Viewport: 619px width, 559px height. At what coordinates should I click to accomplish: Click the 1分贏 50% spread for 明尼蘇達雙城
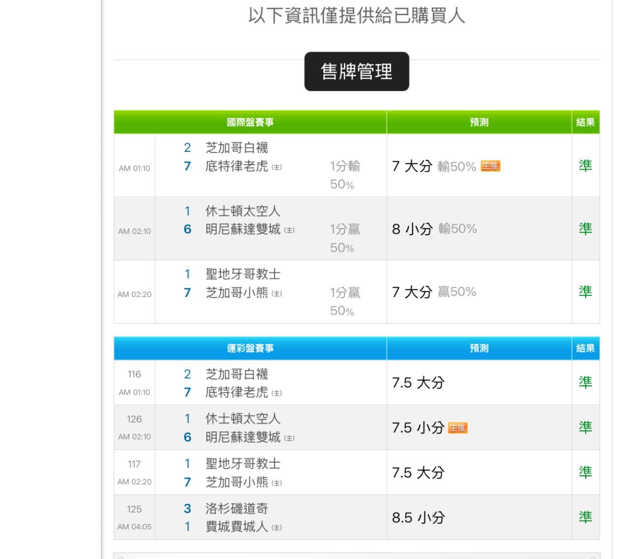click(344, 238)
